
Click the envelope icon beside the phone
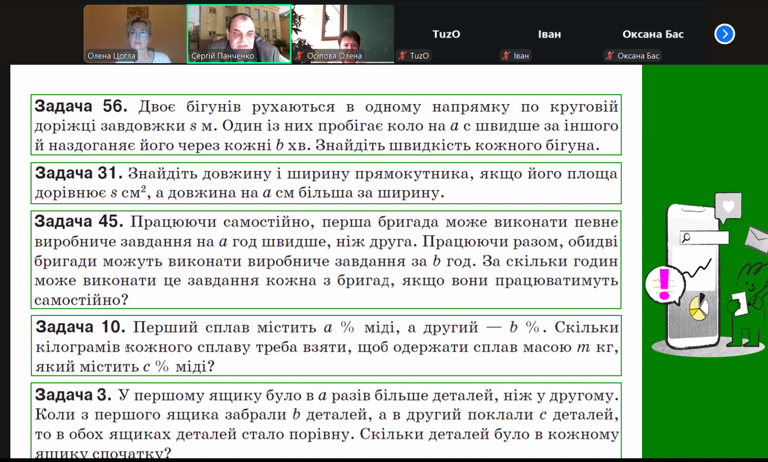click(757, 239)
